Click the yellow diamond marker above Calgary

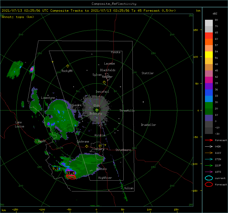coord(100,146)
